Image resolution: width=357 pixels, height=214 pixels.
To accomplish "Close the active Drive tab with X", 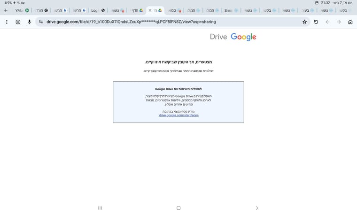I will point(150,10).
